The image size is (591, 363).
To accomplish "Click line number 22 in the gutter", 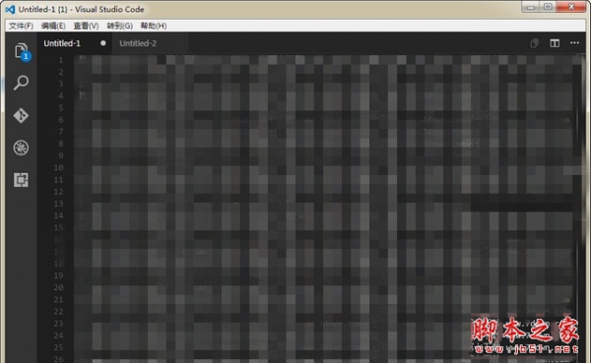I will (x=58, y=312).
